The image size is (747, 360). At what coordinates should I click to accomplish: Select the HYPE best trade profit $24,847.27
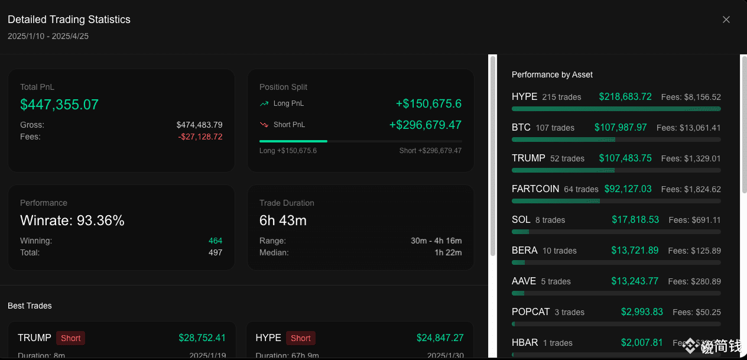pos(440,338)
